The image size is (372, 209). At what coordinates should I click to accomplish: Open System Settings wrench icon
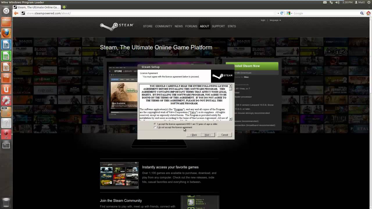6,100
